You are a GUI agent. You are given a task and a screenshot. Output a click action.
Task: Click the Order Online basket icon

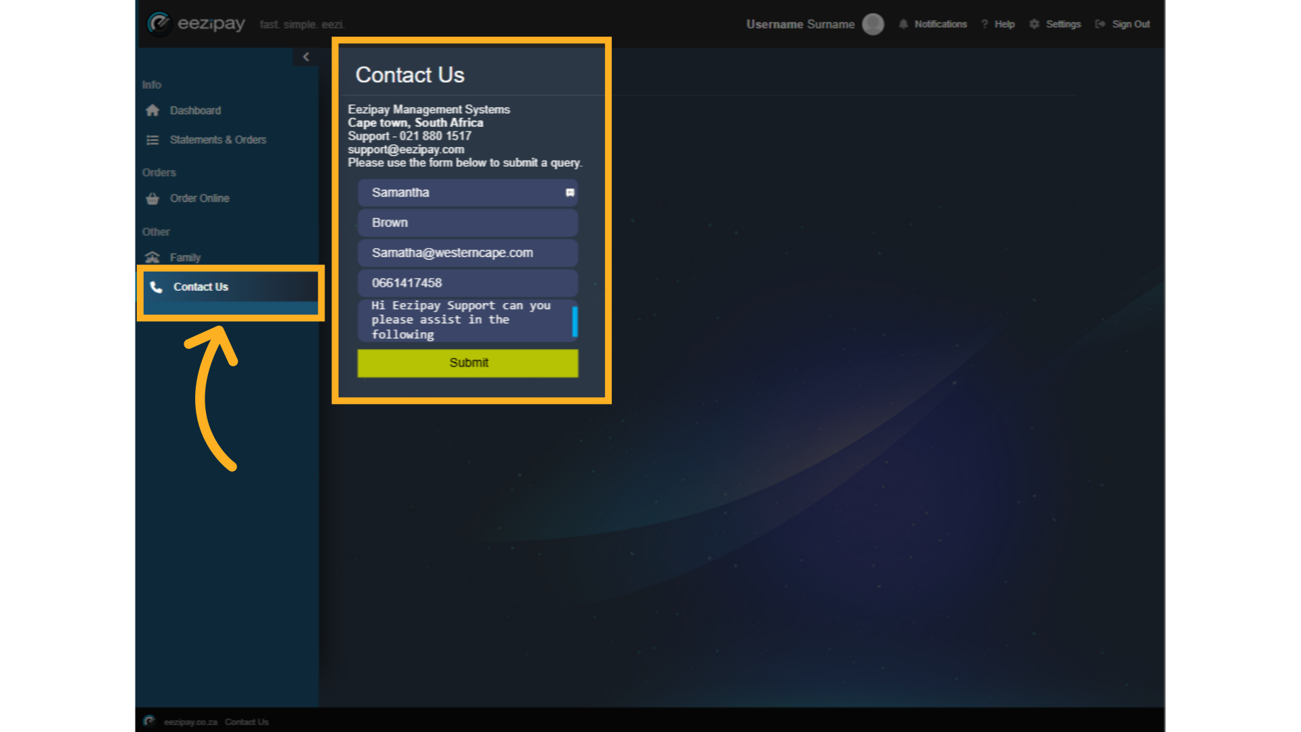point(152,199)
